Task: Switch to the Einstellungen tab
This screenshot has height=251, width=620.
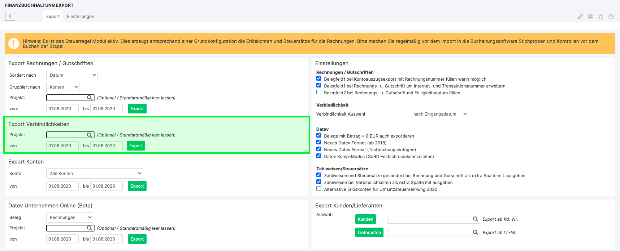Action: pos(81,17)
